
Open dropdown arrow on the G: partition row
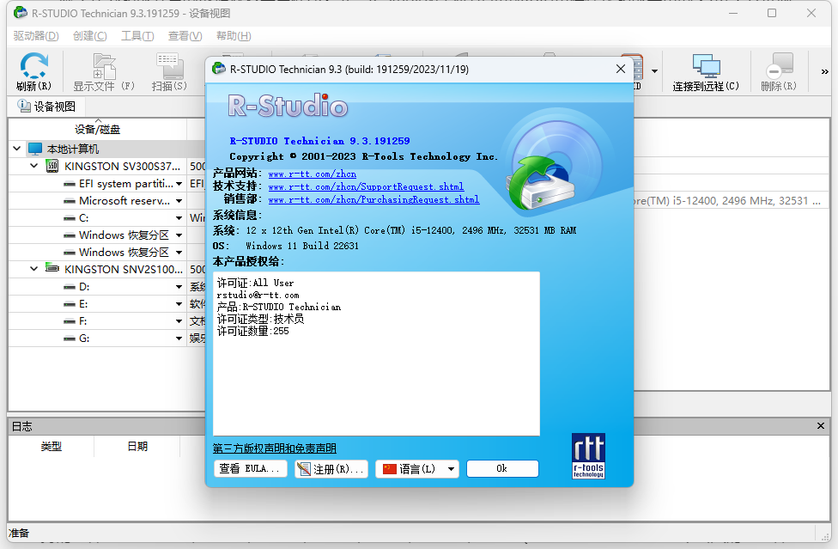tap(179, 339)
